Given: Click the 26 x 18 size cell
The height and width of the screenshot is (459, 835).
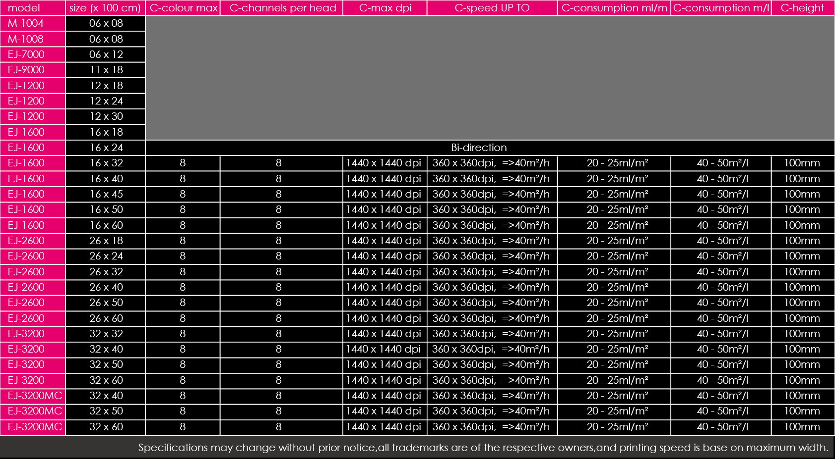Looking at the screenshot, I should tap(106, 241).
